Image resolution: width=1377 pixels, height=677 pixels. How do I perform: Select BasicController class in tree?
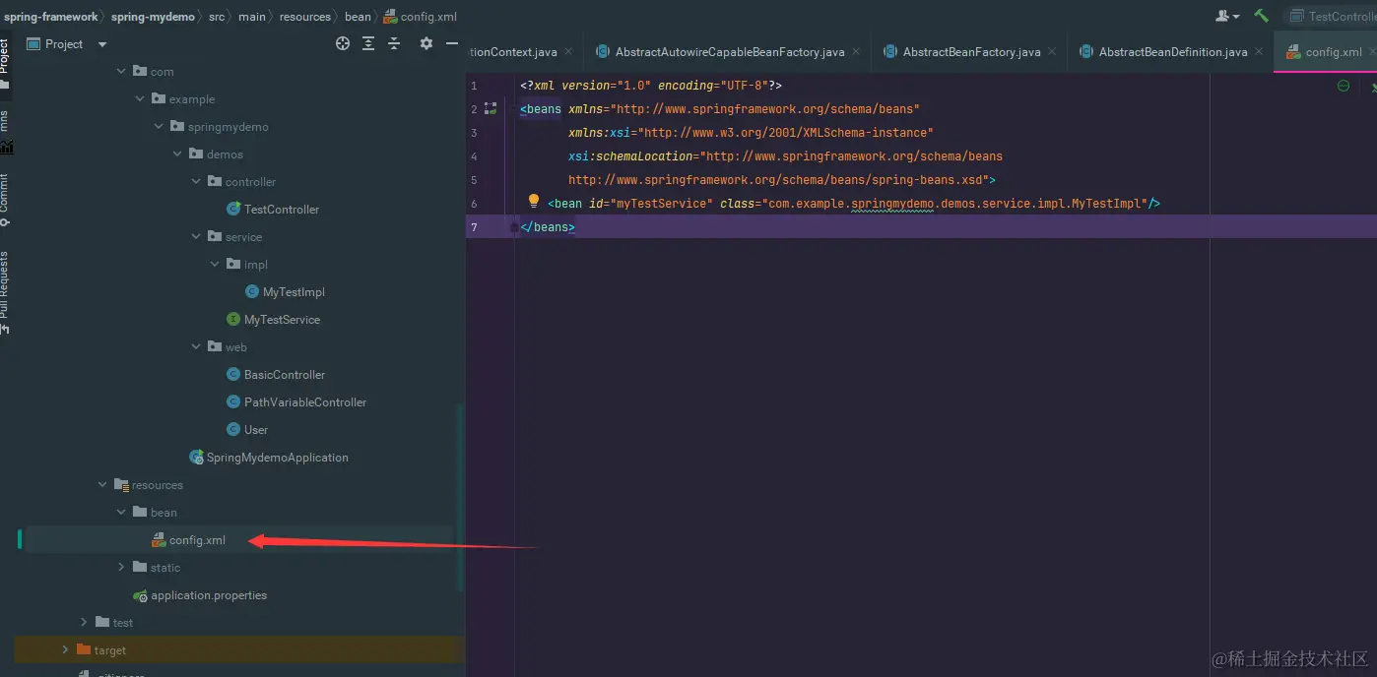[x=275, y=375]
